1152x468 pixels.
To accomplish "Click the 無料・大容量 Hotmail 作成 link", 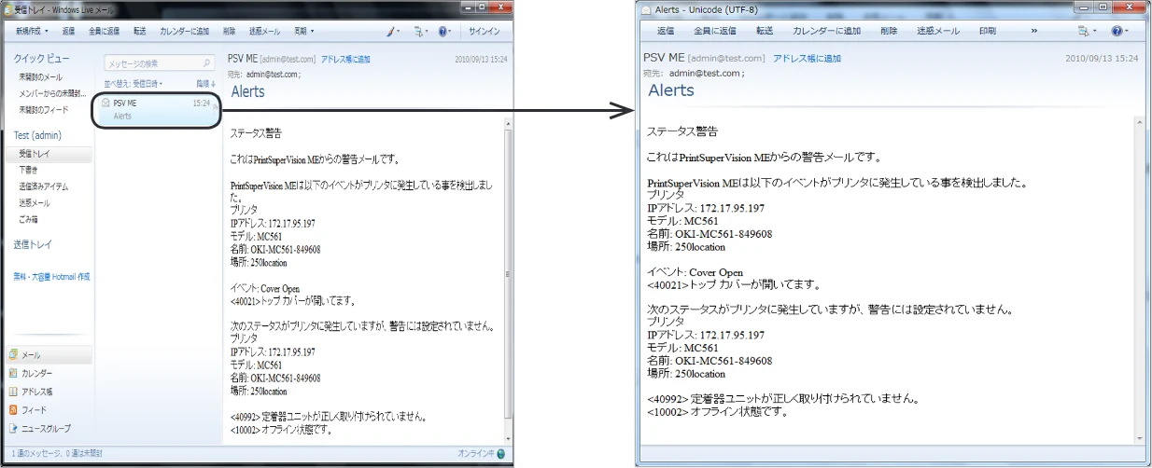I will coord(51,277).
